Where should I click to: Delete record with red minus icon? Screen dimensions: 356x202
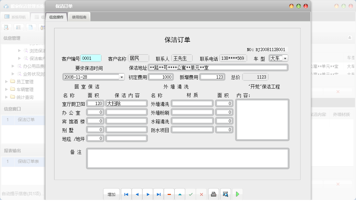pos(169,194)
